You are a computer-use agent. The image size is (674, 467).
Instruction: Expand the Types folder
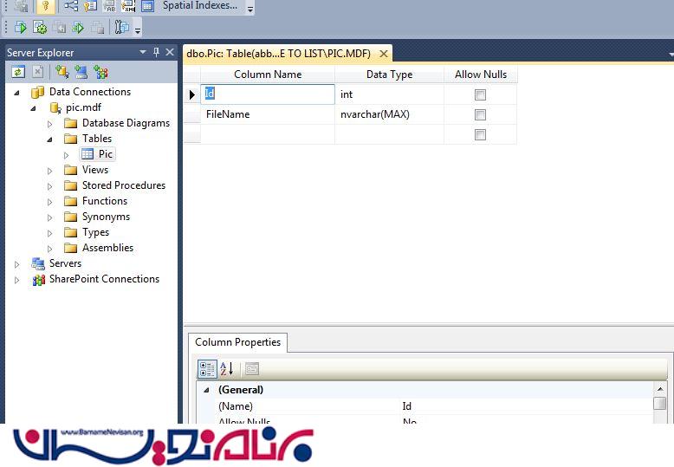coord(50,233)
